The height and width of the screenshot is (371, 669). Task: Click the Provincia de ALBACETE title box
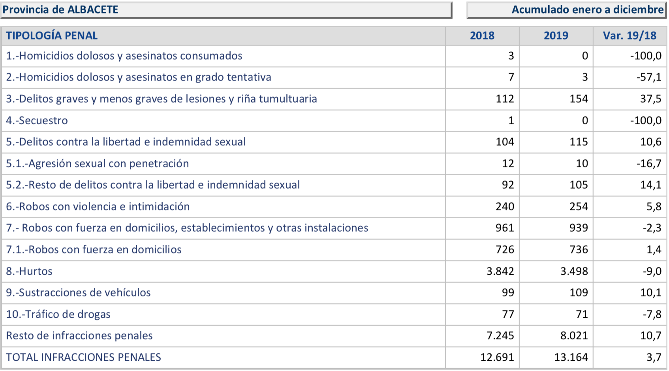(226, 10)
